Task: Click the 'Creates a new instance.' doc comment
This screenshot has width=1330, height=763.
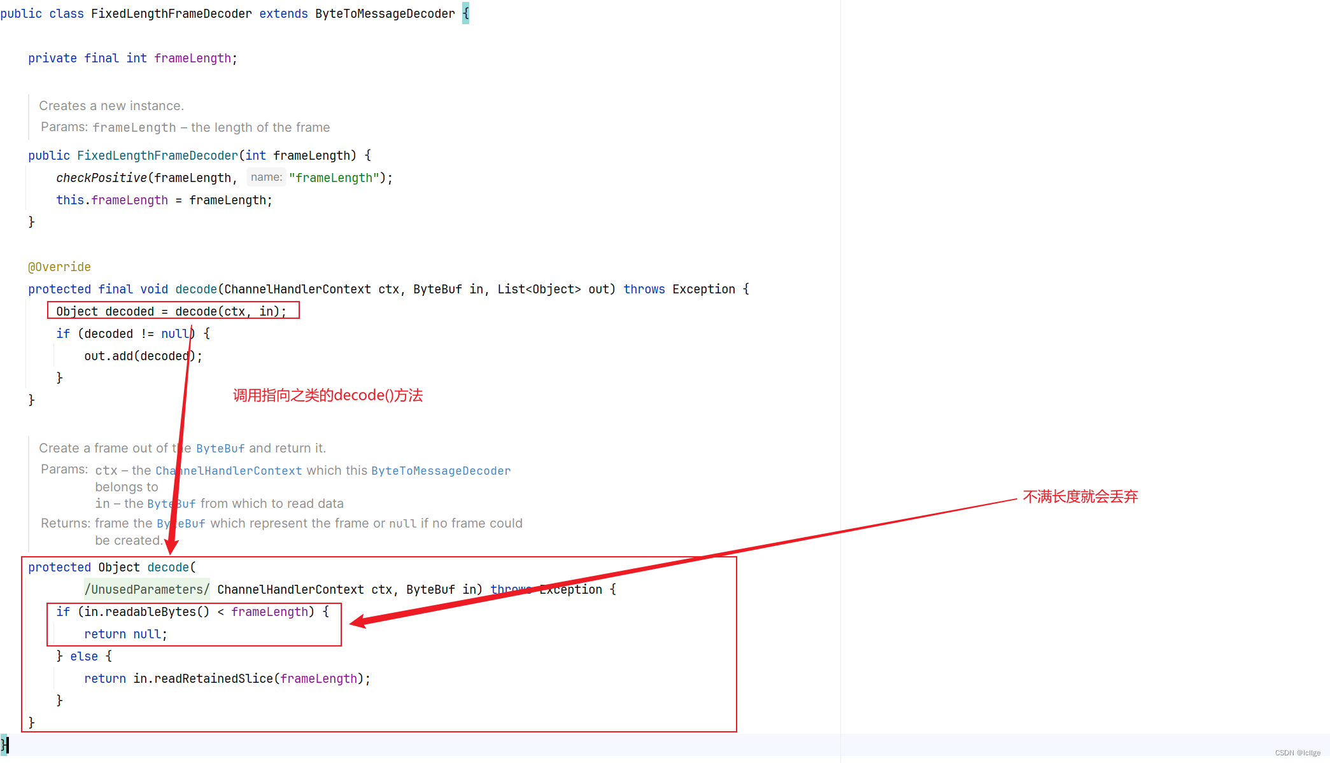Action: point(111,106)
